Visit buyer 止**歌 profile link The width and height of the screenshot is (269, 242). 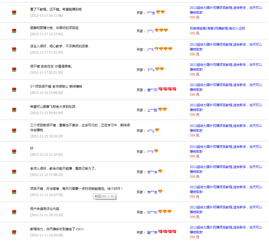pyautogui.click(x=152, y=110)
